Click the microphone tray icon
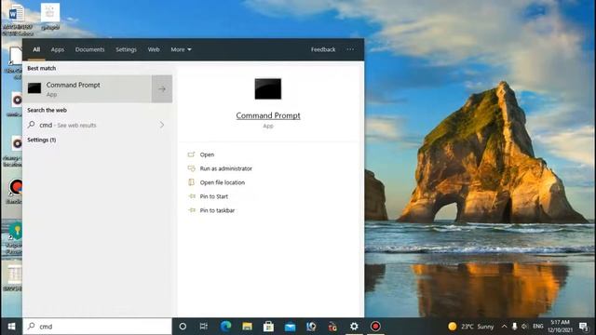This screenshot has height=335, width=596. pyautogui.click(x=514, y=327)
